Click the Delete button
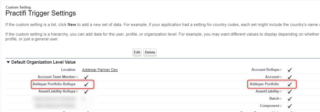 click(x=150, y=52)
